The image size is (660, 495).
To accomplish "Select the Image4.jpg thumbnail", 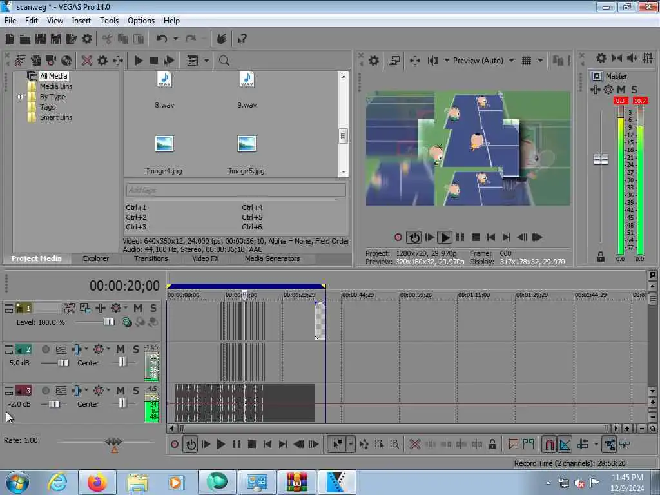I will coord(164,144).
